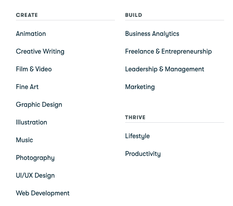Open Business Analytics category

152,34
